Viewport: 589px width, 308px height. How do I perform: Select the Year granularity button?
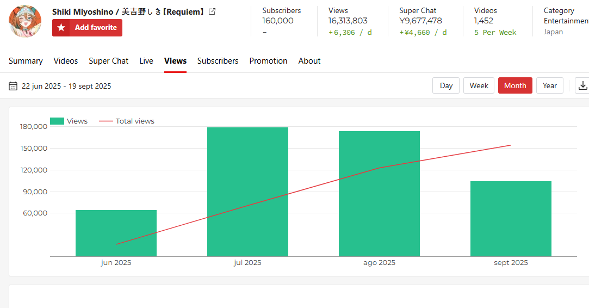[549, 85]
